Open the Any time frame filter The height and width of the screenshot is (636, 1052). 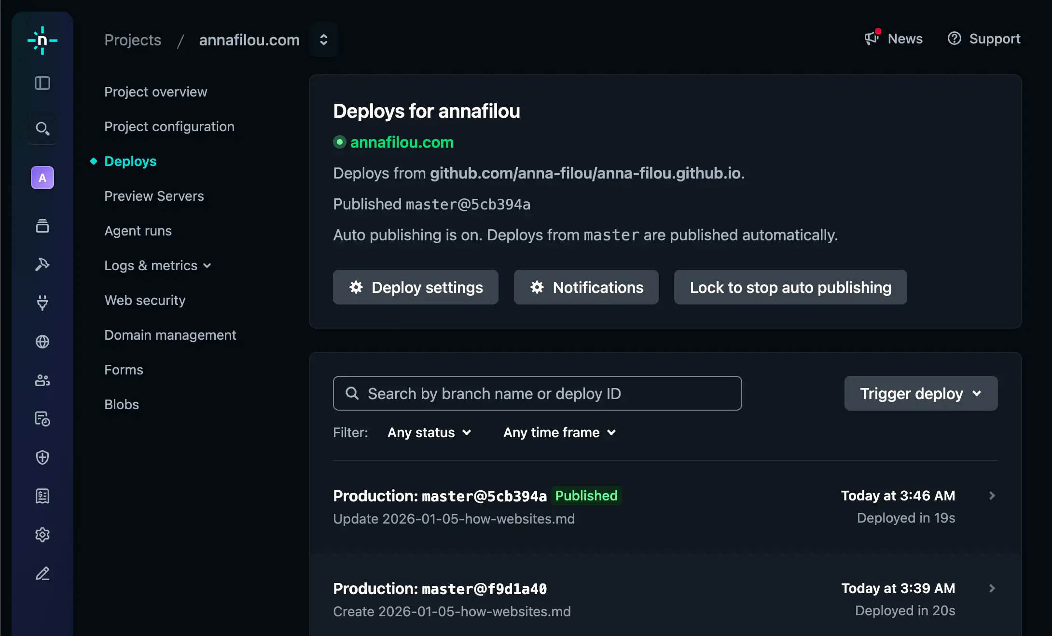click(559, 432)
